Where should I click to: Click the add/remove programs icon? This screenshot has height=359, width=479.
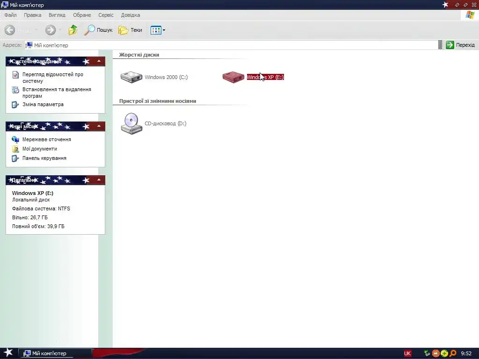pyautogui.click(x=15, y=90)
